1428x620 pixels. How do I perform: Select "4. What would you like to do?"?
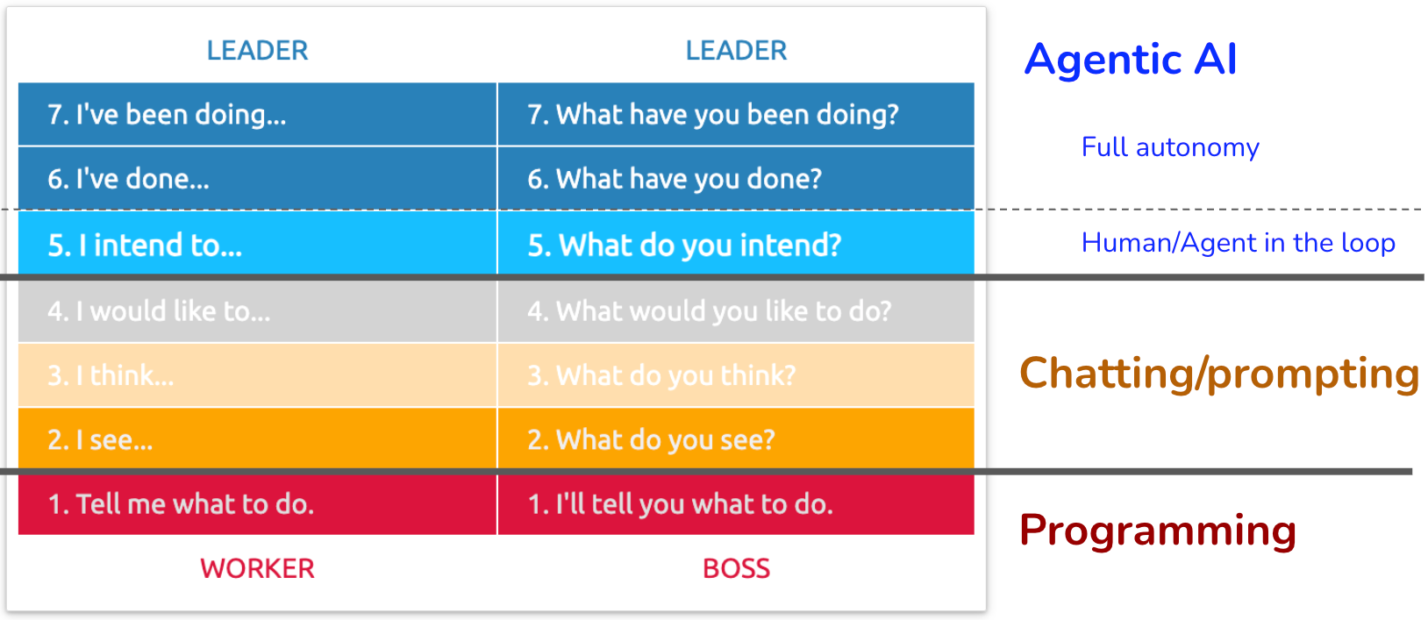[x=736, y=310]
